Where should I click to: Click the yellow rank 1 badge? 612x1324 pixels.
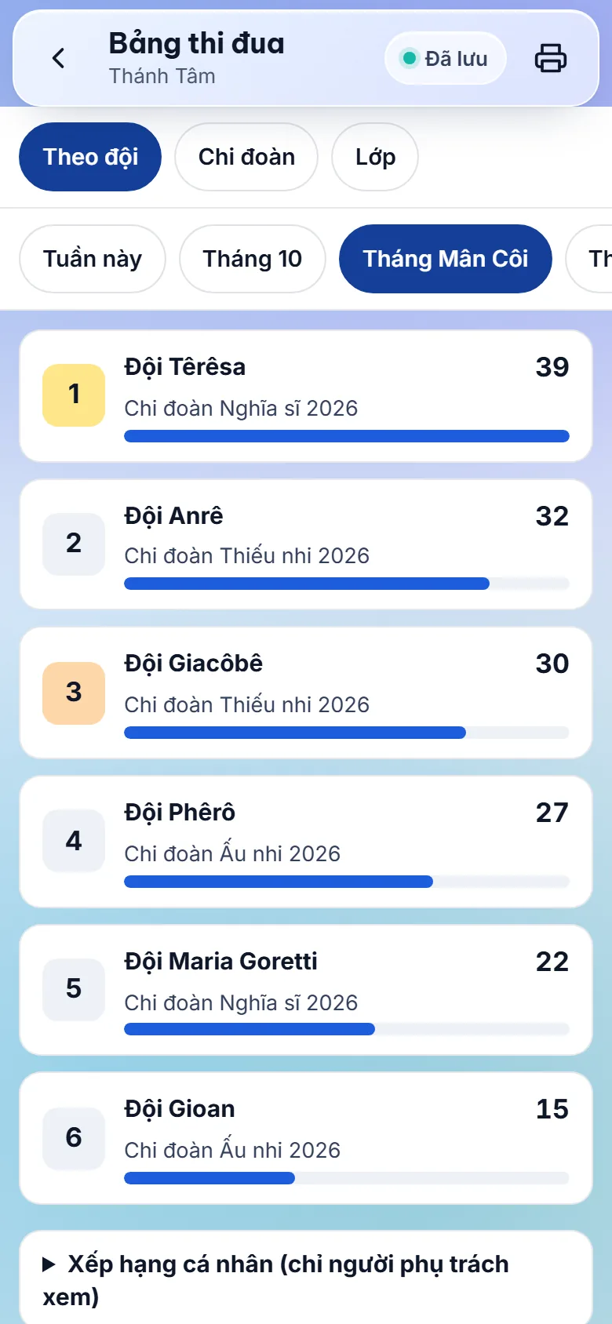click(x=74, y=395)
